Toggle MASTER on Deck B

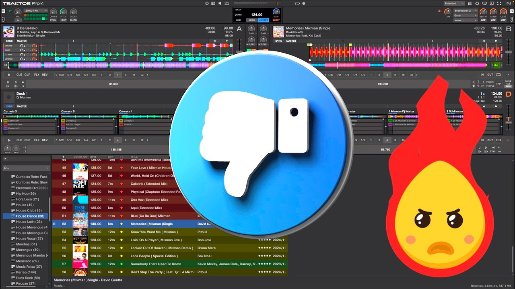[x=291, y=41]
